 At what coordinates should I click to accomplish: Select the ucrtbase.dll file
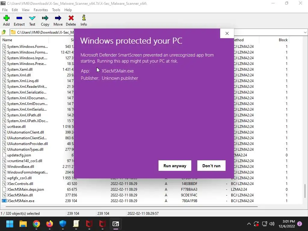(16, 127)
